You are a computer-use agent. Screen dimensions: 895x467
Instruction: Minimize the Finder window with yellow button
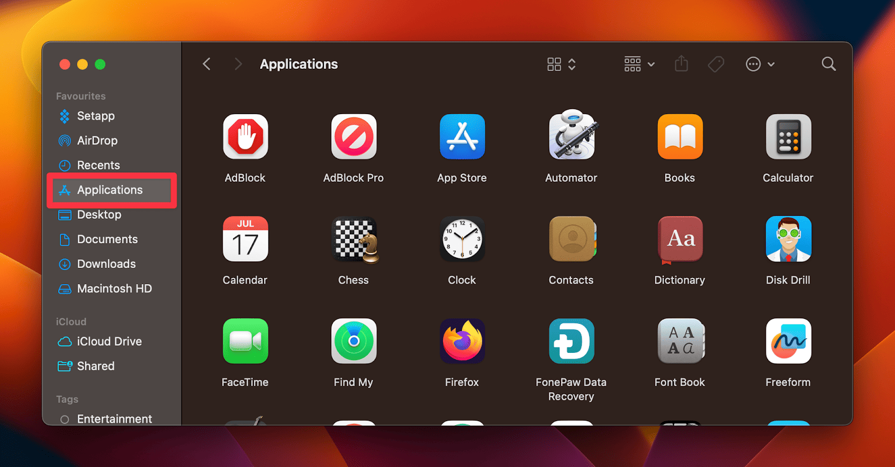coord(82,64)
